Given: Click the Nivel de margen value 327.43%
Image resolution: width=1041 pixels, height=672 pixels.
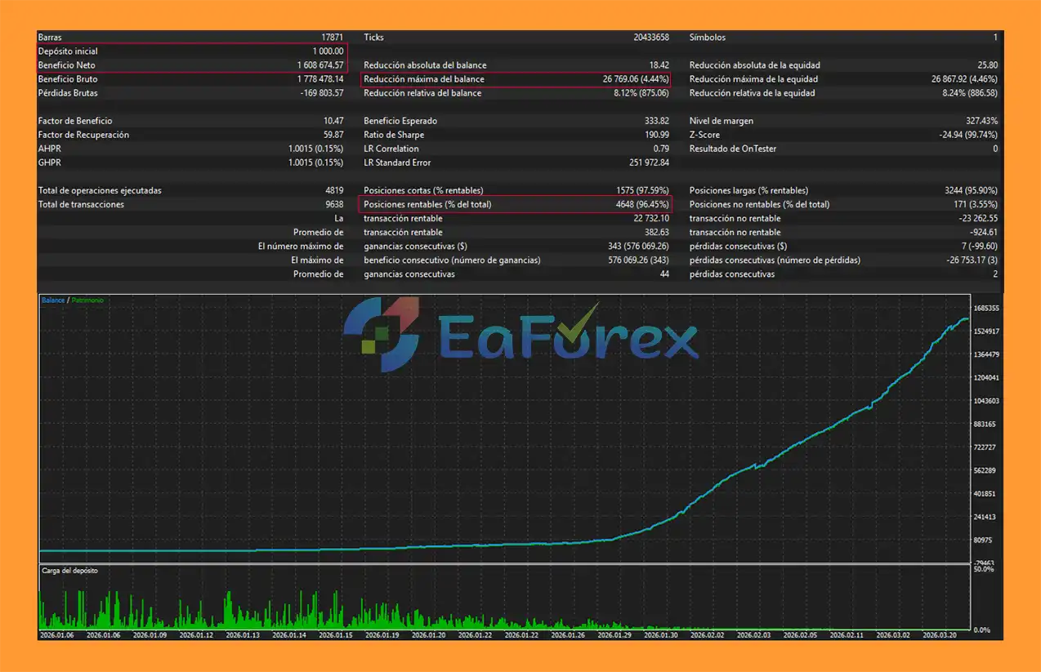Looking at the screenshot, I should point(981,121).
